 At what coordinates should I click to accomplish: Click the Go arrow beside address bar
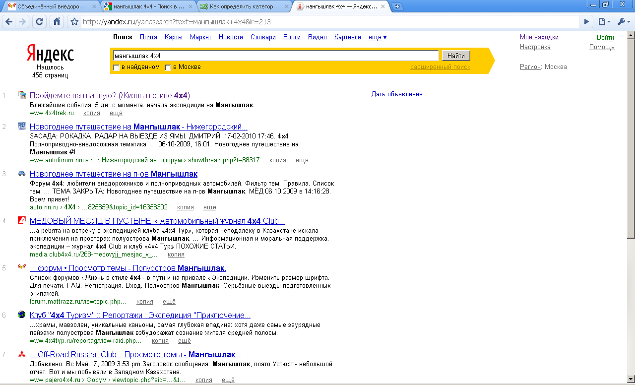tap(587, 22)
